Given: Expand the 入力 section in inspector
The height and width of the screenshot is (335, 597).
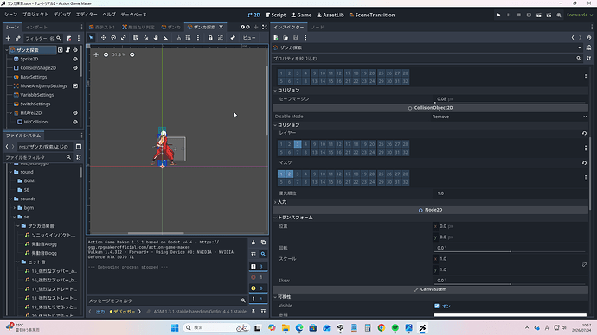Looking at the screenshot, I should (x=281, y=202).
